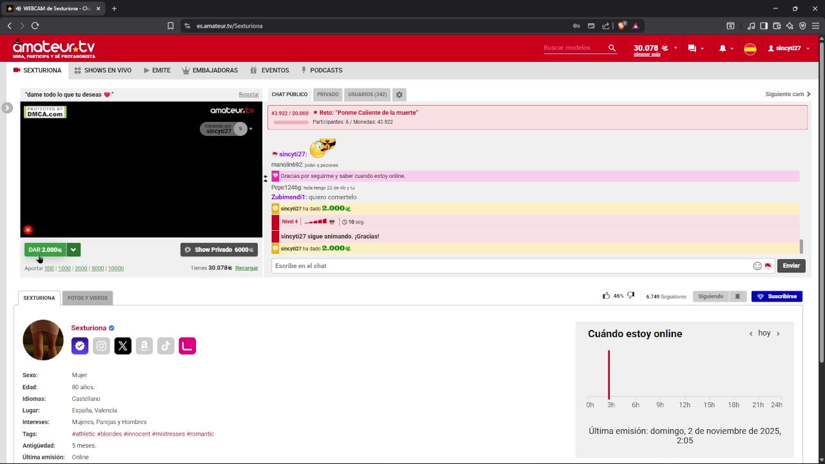Switch to the PRIVADO chat tab

tap(327, 95)
